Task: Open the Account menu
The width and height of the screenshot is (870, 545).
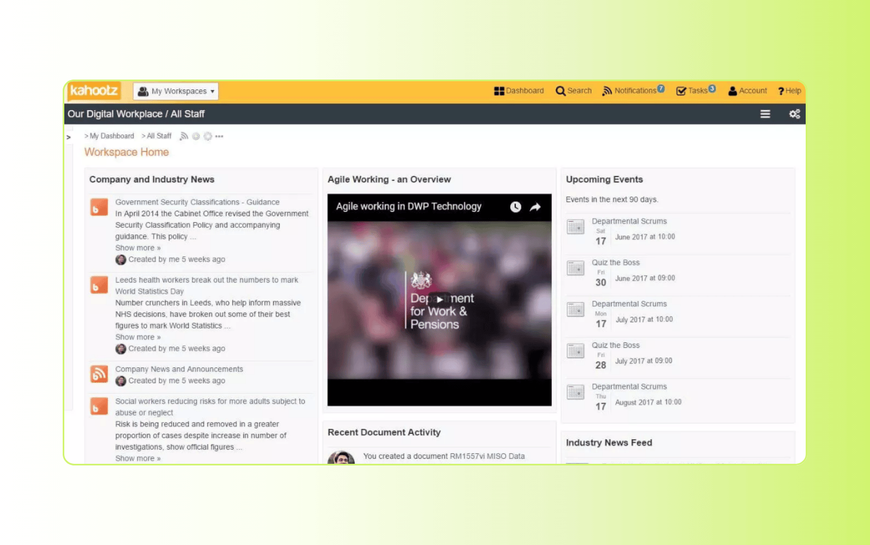Action: (747, 91)
